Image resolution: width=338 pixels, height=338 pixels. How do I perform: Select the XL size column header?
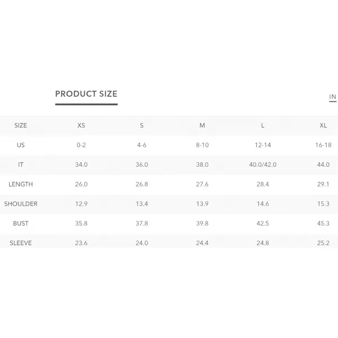point(323,126)
